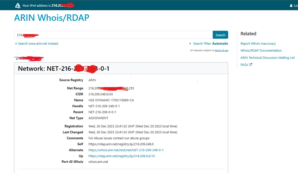This screenshot has height=173, width=298.
Task: Select Handle value NET-216-209-248-0-1
Action: 104,106
